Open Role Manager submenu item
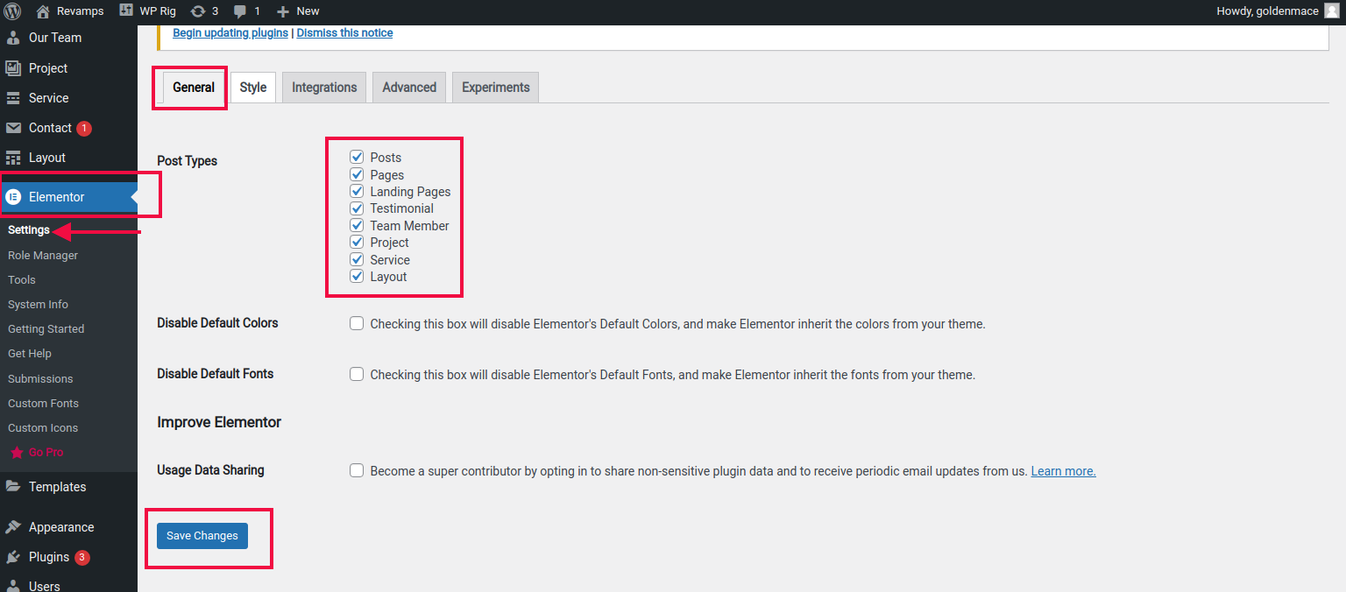This screenshot has width=1346, height=592. point(43,256)
